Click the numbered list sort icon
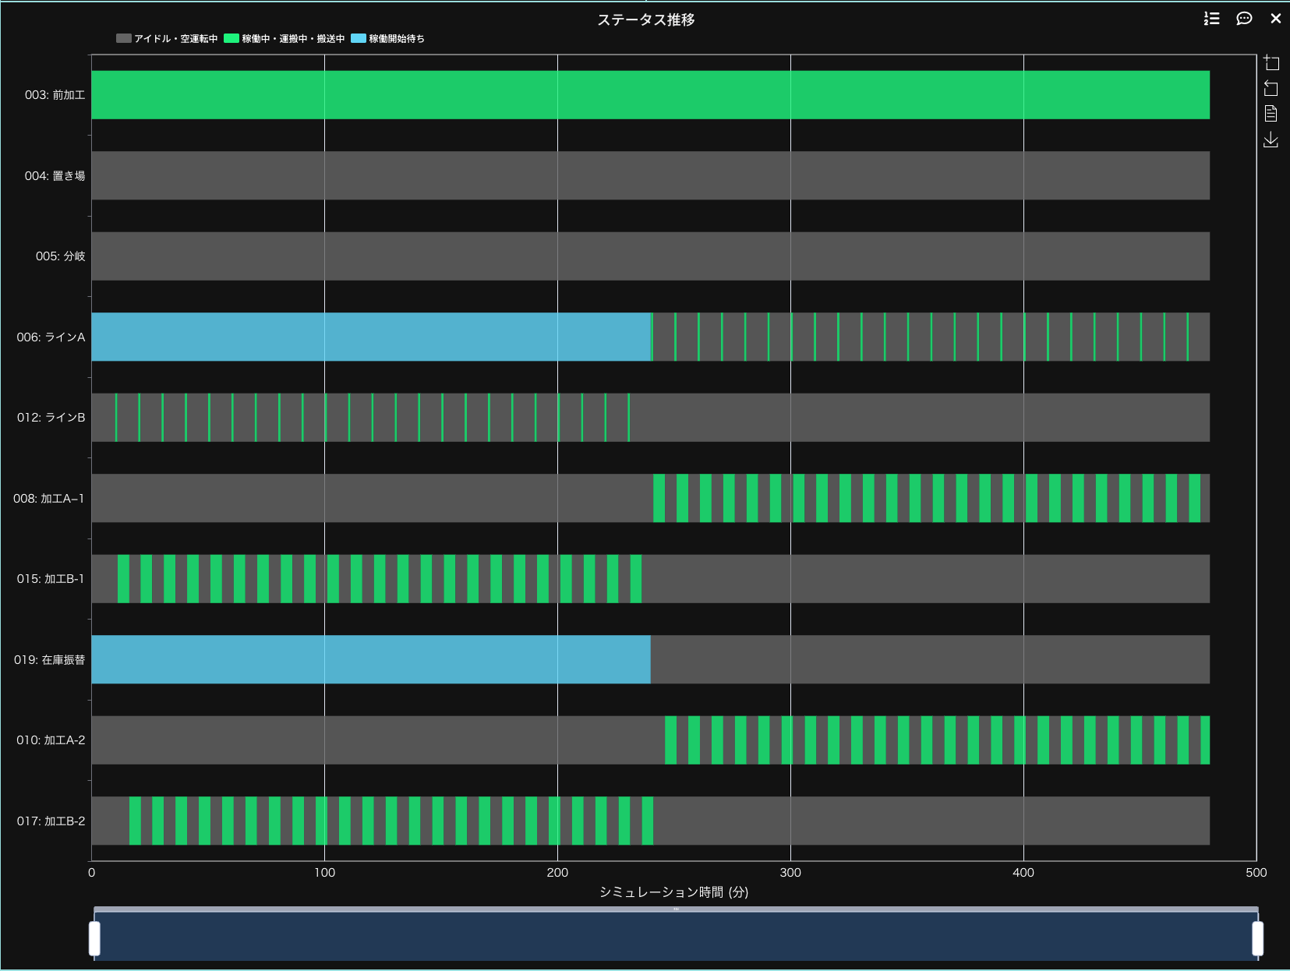Image resolution: width=1290 pixels, height=971 pixels. click(1211, 19)
